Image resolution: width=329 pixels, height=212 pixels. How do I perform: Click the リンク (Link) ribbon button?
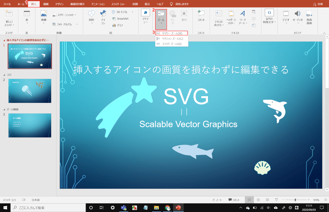tap(172, 18)
